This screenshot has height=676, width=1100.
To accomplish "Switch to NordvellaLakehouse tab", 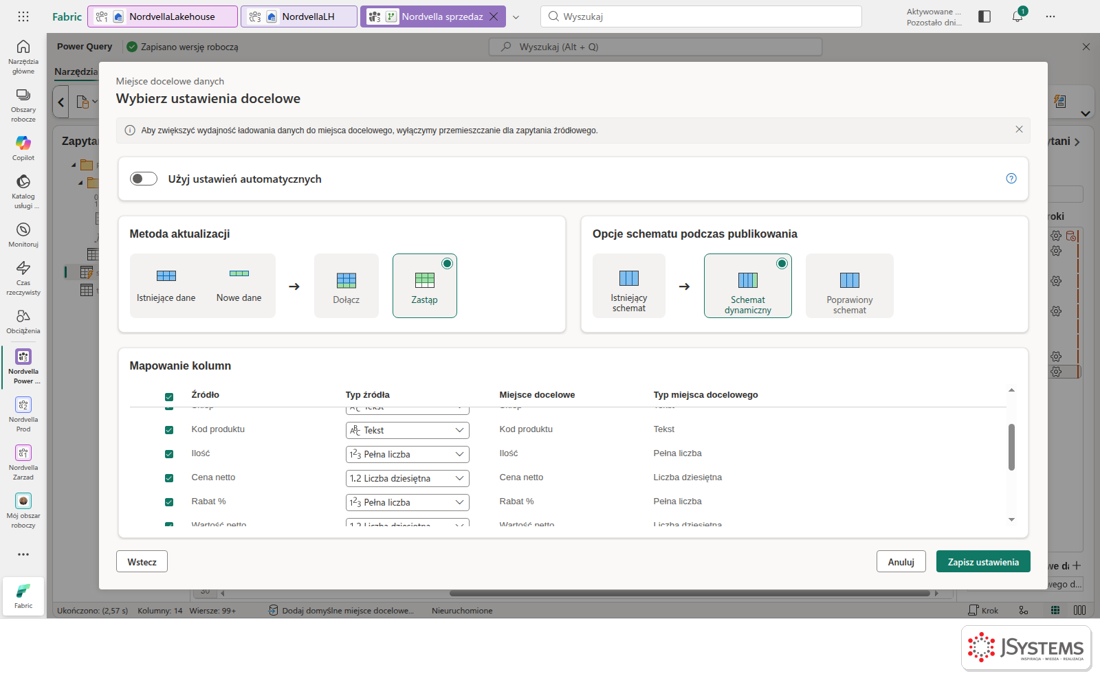I will click(x=163, y=16).
